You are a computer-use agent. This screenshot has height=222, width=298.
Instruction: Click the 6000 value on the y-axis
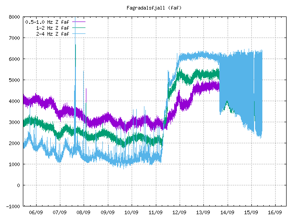14,59
